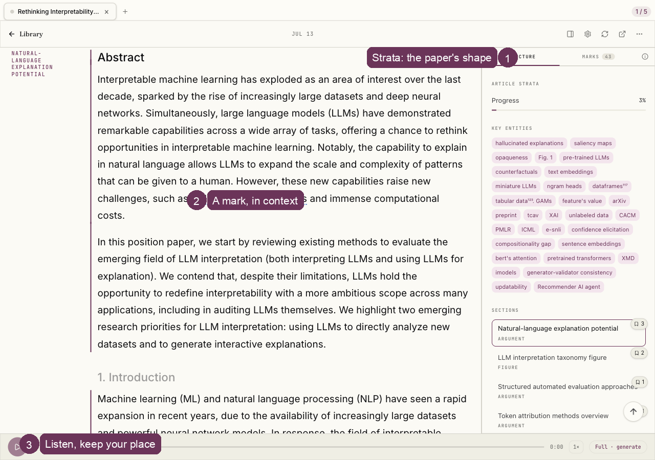Select the ngram heads entity chip
655x460 pixels.
pyautogui.click(x=564, y=186)
